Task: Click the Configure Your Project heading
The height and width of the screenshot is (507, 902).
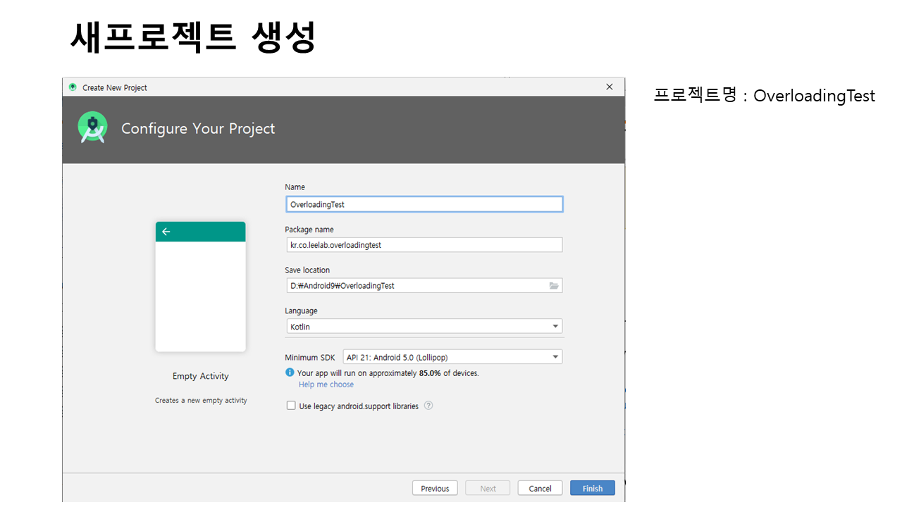Action: click(x=198, y=129)
